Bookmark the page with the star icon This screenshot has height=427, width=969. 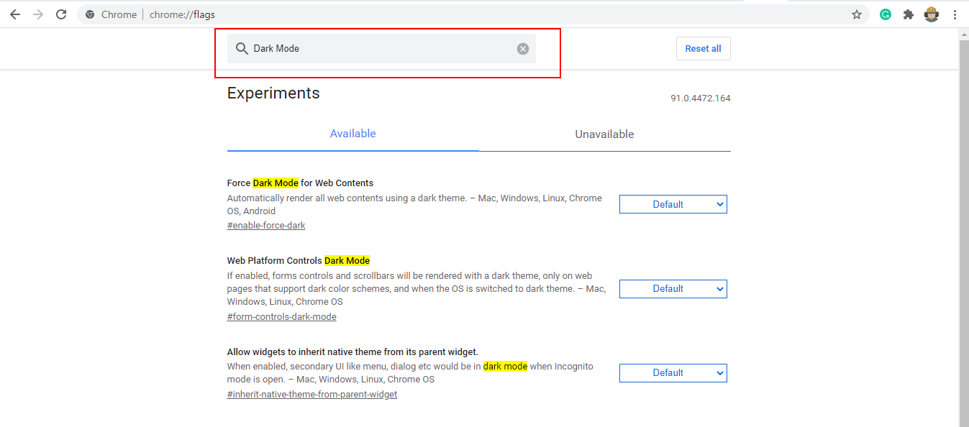[x=856, y=14]
